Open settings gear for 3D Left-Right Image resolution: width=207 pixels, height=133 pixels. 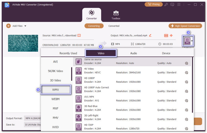186,119
